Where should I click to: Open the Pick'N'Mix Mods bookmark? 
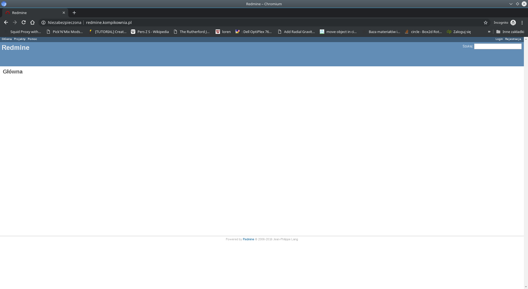click(x=65, y=32)
